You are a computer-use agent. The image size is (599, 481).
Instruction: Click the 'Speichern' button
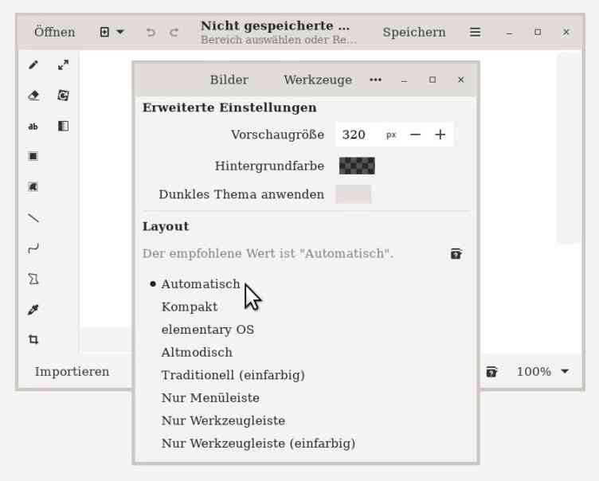pyautogui.click(x=414, y=33)
